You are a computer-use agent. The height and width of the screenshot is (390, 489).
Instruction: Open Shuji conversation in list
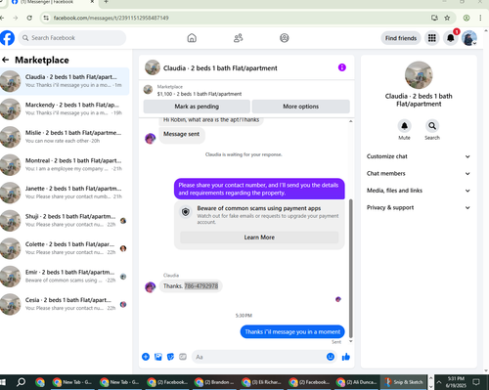tap(65, 220)
